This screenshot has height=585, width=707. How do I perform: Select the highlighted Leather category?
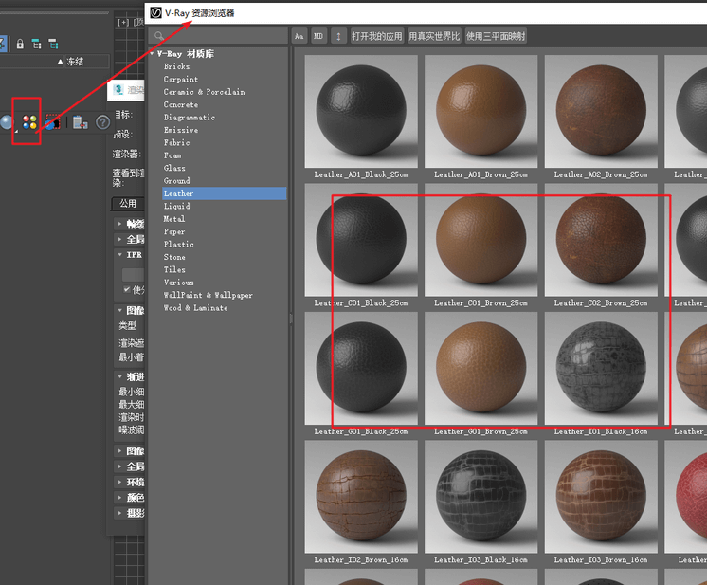click(224, 193)
